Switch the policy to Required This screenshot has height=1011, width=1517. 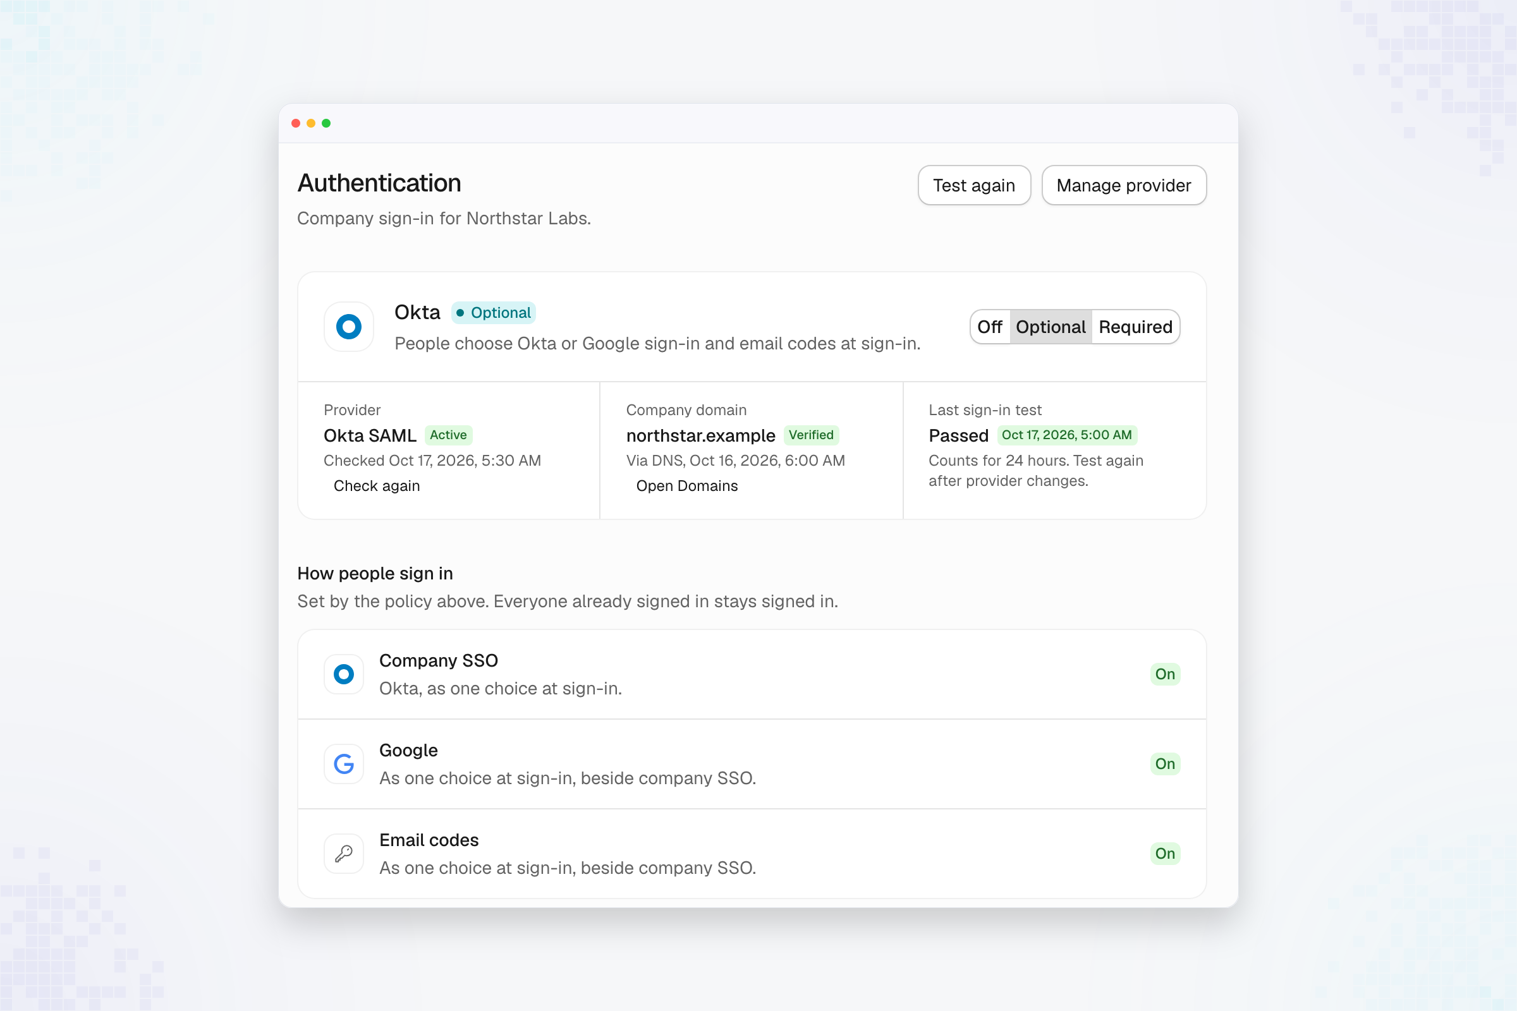coord(1135,327)
